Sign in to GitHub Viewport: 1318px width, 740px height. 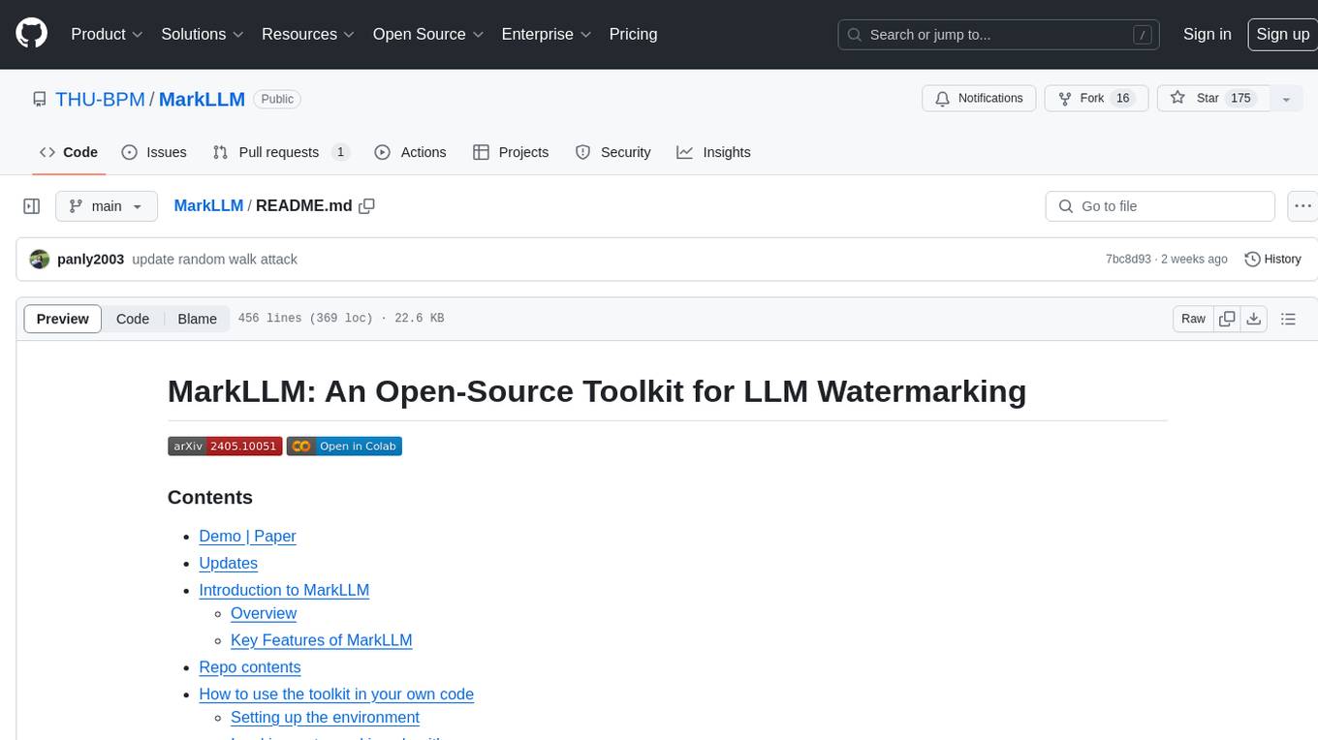tap(1207, 34)
